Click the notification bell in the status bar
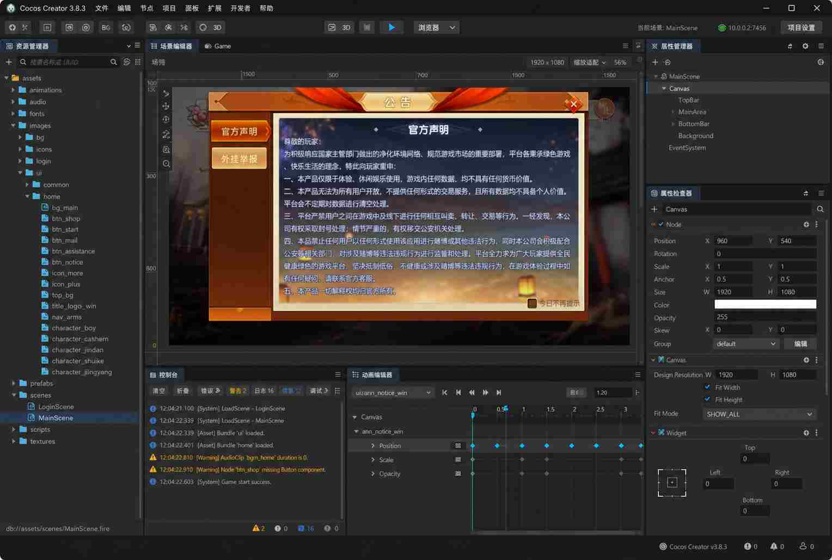 [774, 546]
